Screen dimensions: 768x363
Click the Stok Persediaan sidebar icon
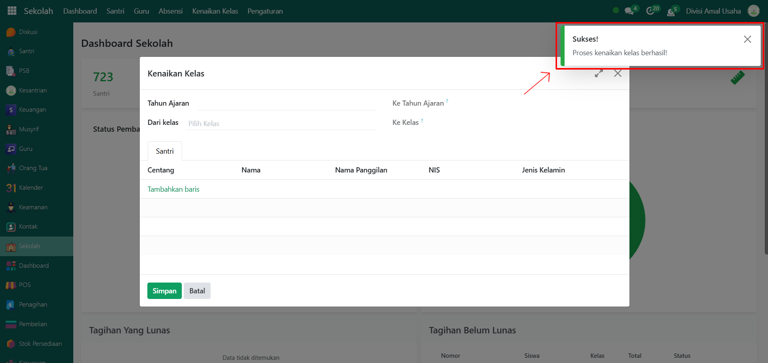[x=11, y=344]
